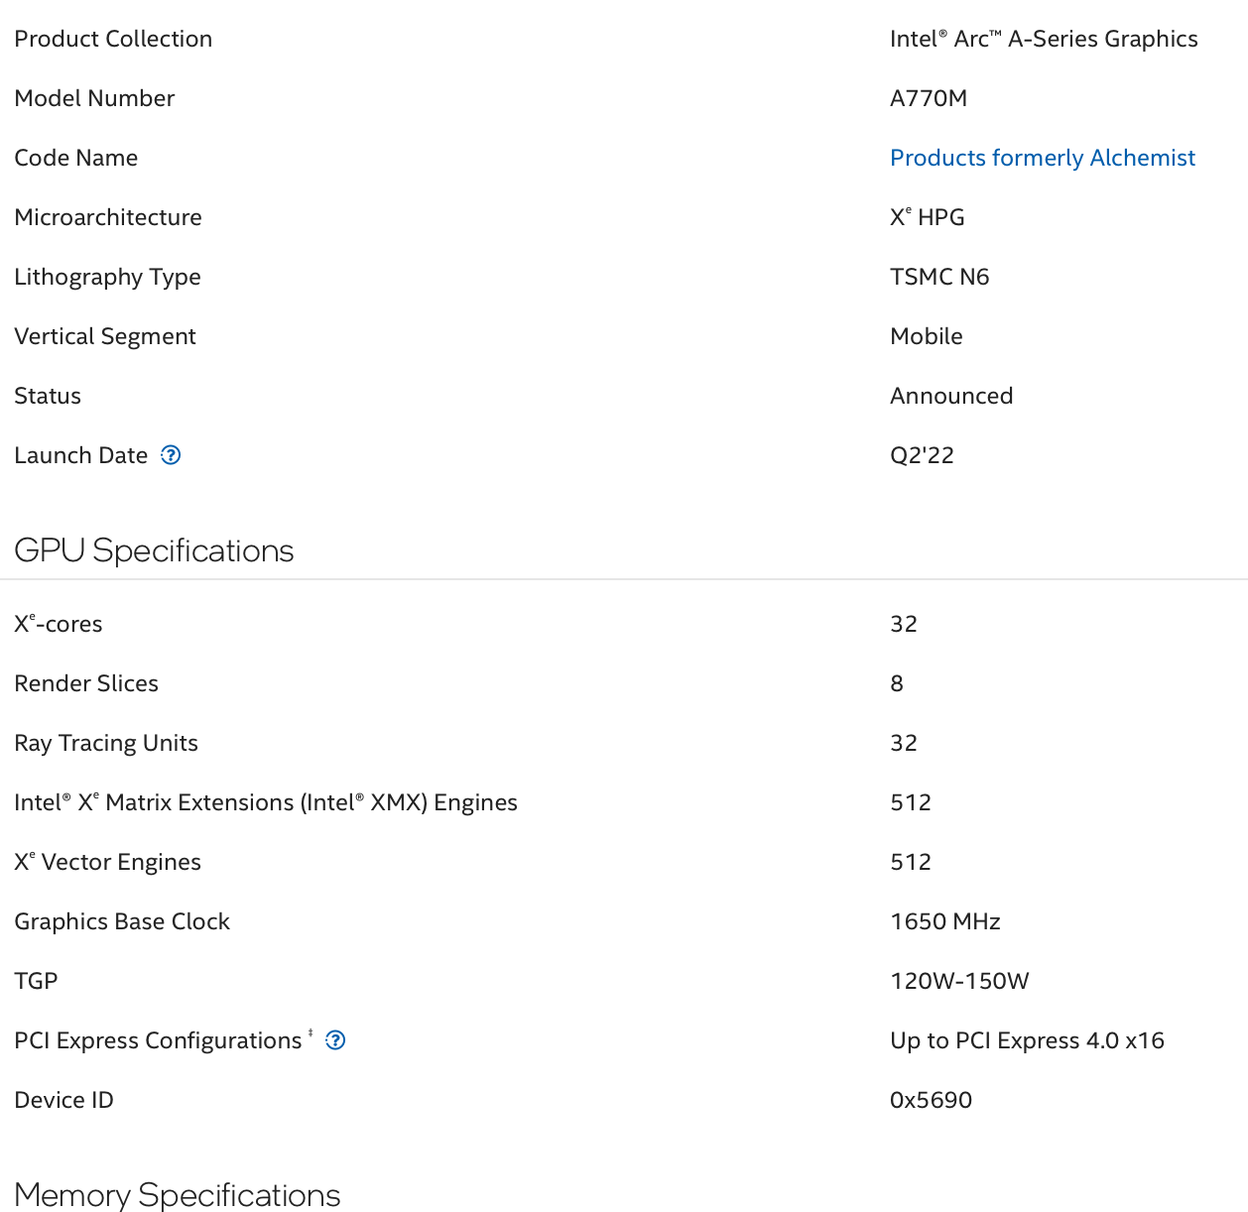Image resolution: width=1248 pixels, height=1212 pixels.
Task: Select the Intel Arc A-Series Graphics text
Action: point(1044,39)
